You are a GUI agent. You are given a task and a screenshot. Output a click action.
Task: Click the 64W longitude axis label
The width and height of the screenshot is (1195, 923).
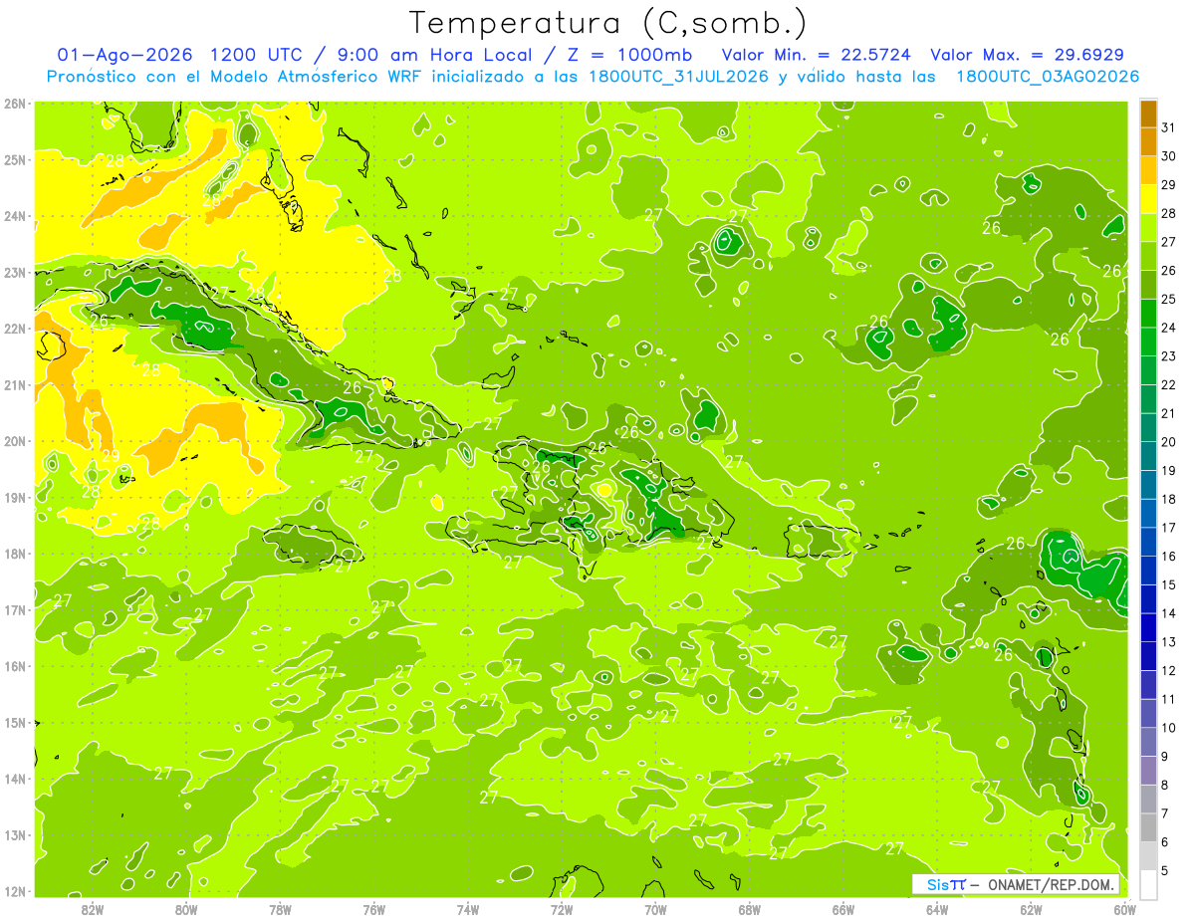[937, 909]
